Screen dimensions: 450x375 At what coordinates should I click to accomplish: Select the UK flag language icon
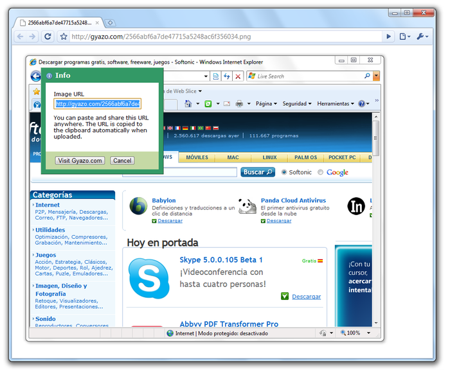pyautogui.click(x=170, y=128)
